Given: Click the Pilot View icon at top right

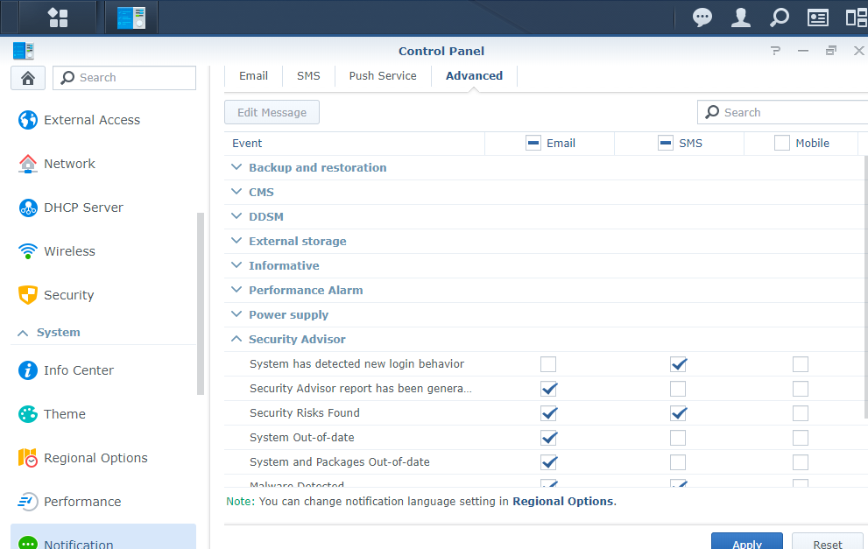Looking at the screenshot, I should pos(857,18).
